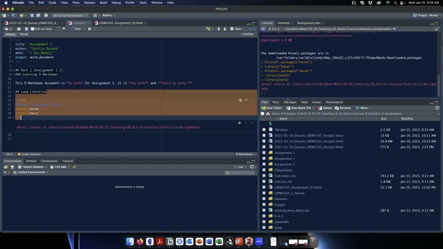Open the More gear dropdown in Files

[363, 108]
